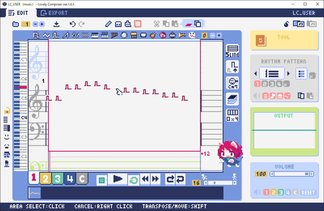This screenshot has width=324, height=211.
Task: Click the RESET volume button
Action: pos(308,192)
